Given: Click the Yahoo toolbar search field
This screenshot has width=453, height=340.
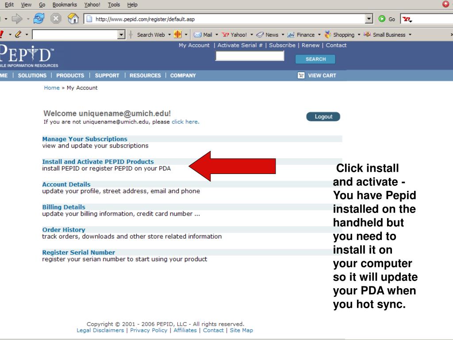Looking at the screenshot, I should pos(75,35).
